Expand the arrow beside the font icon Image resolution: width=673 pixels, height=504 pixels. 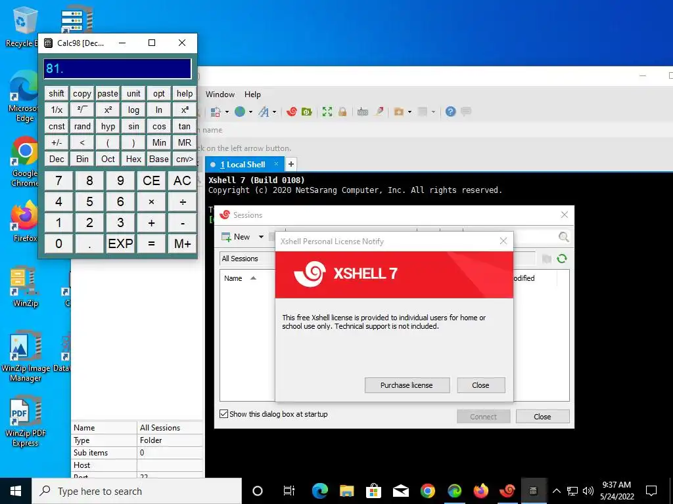click(274, 112)
